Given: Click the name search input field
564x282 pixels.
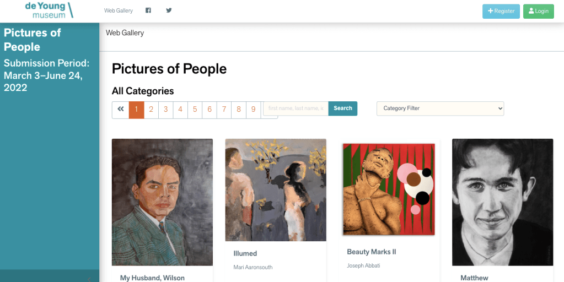Looking at the screenshot, I should [296, 109].
